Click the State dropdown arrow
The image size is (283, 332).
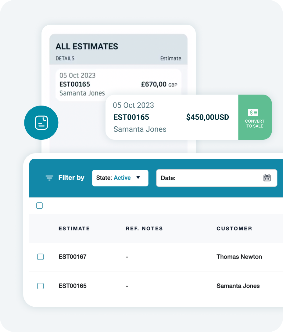[138, 178]
